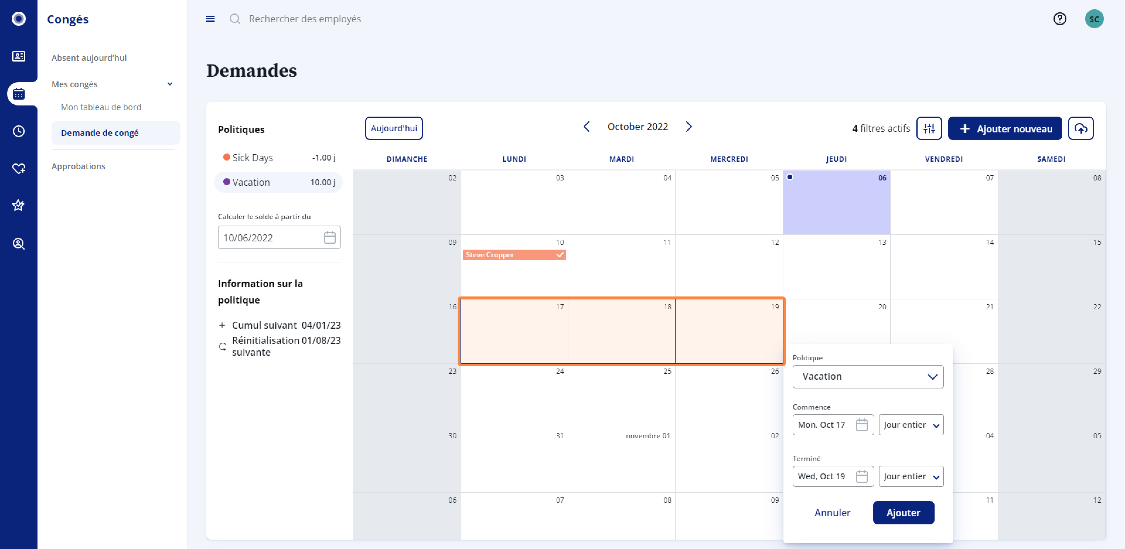
Task: Open Jour entier dropdown for start date
Action: [x=911, y=425]
